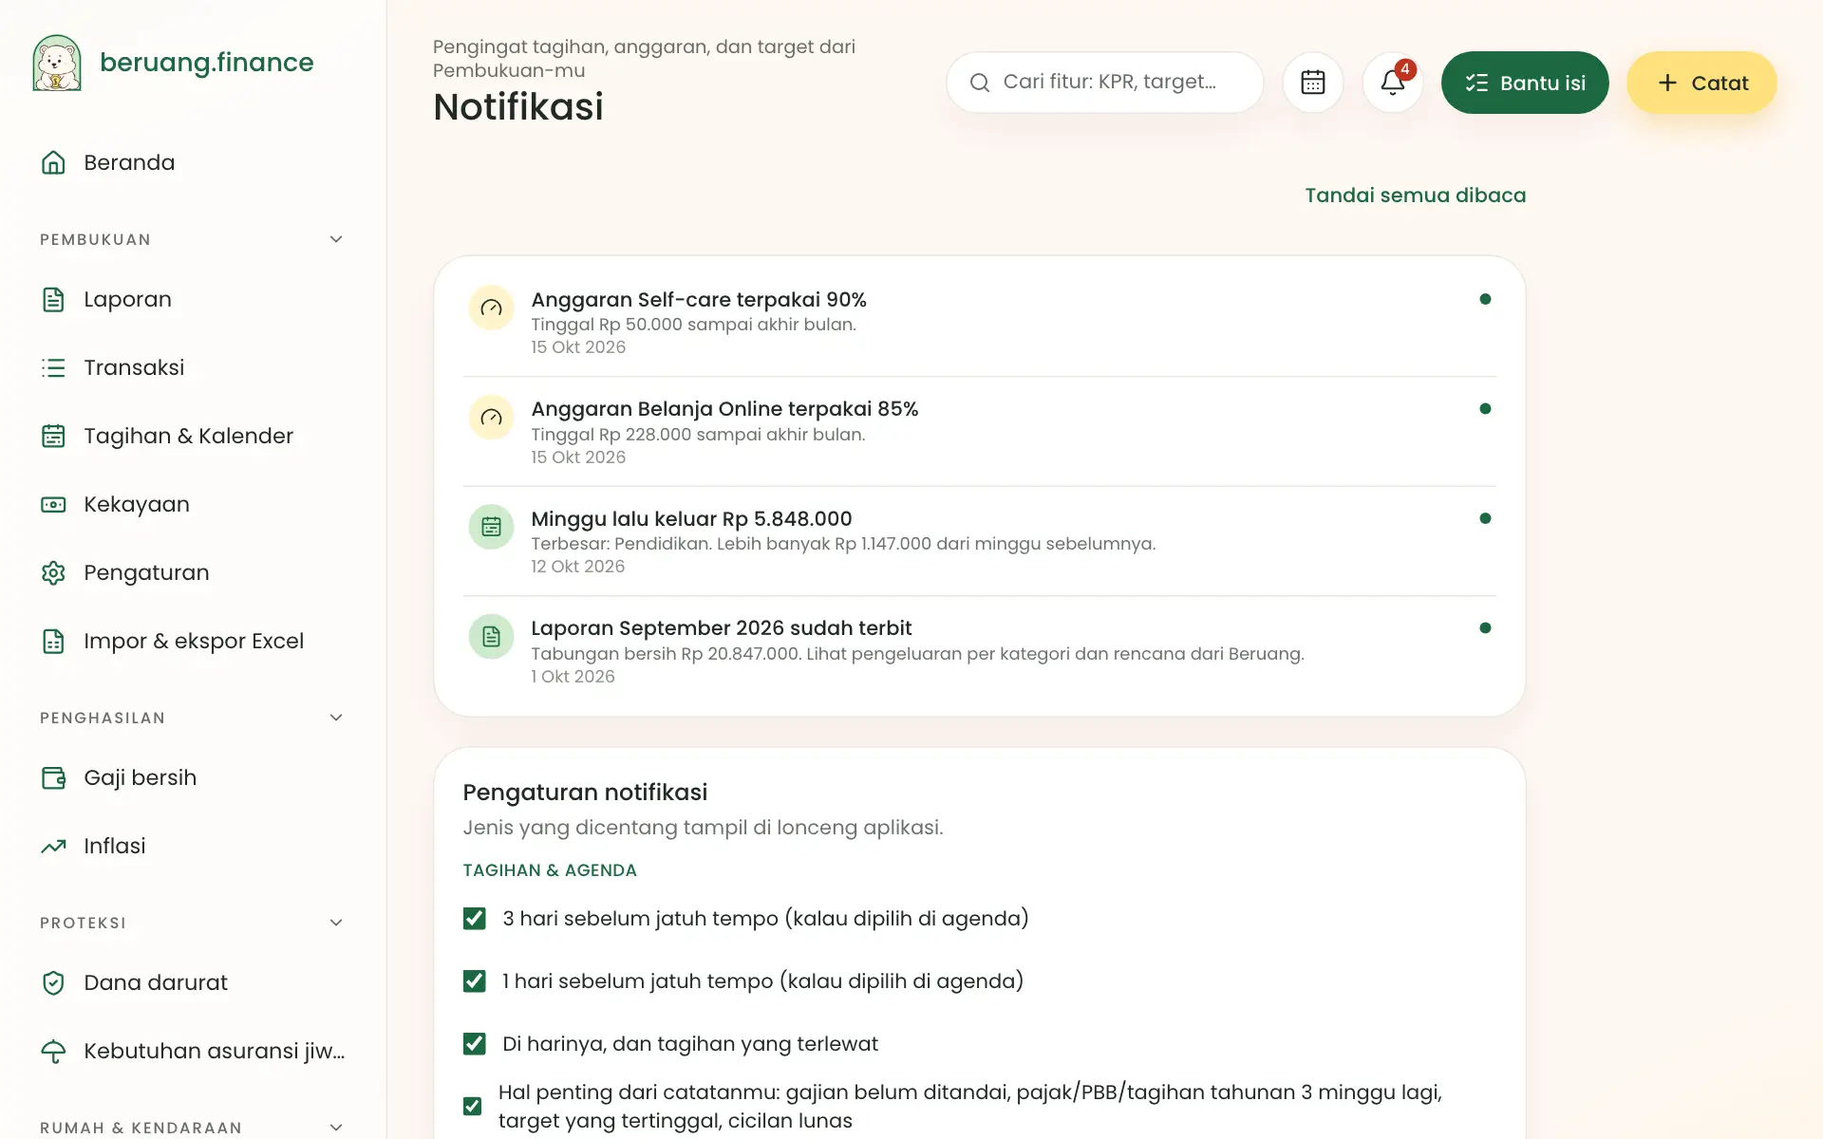Click the Kebutuhan asuransi jiwa umbrella icon
Screen dimensions: 1823x1139
pos(53,1051)
